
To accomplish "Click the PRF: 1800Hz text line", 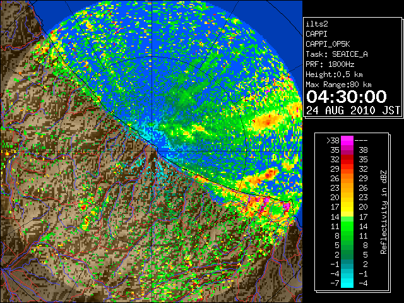I will 330,64.
